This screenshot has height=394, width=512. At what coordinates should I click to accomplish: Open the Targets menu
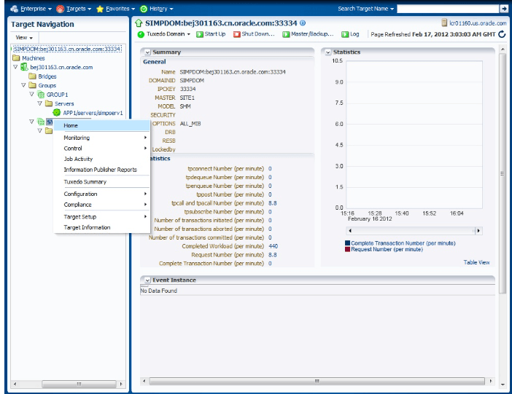(x=78, y=9)
